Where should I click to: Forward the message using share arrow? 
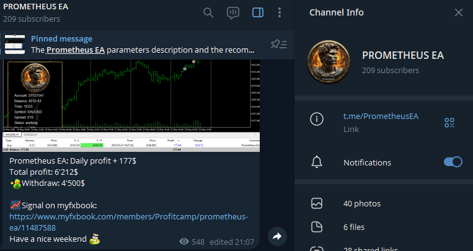(277, 236)
